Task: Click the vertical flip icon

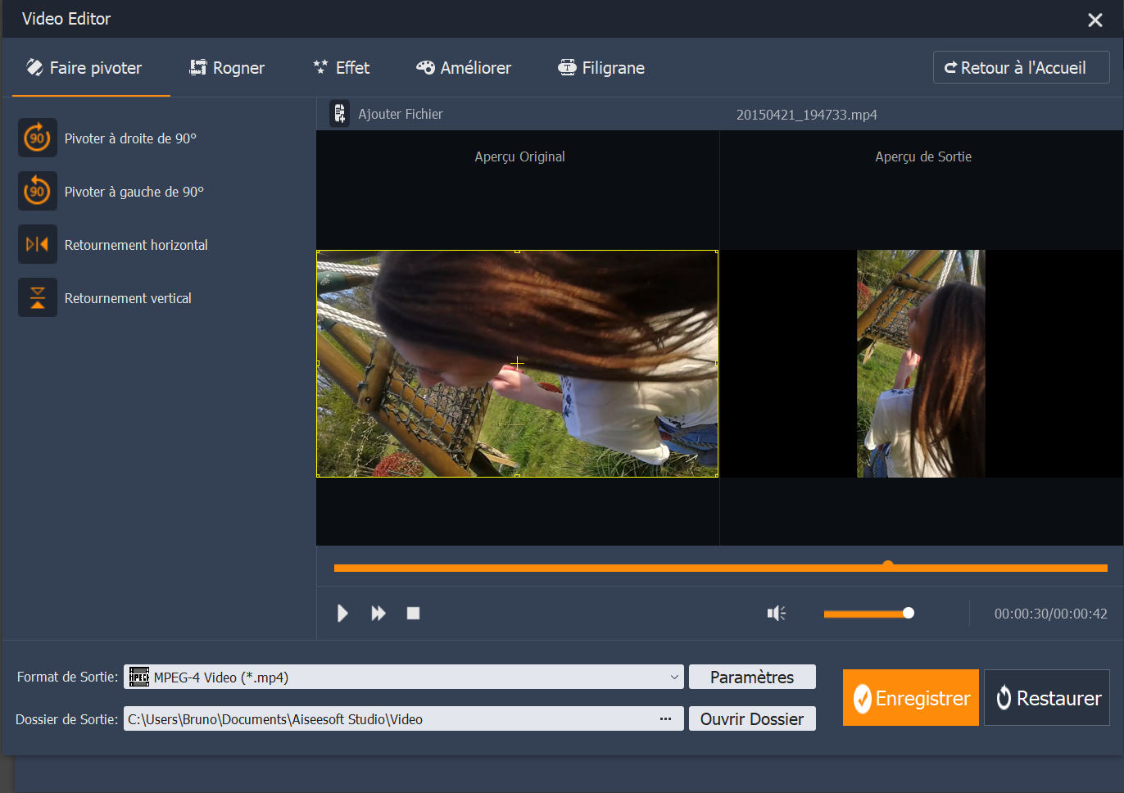Action: point(38,297)
